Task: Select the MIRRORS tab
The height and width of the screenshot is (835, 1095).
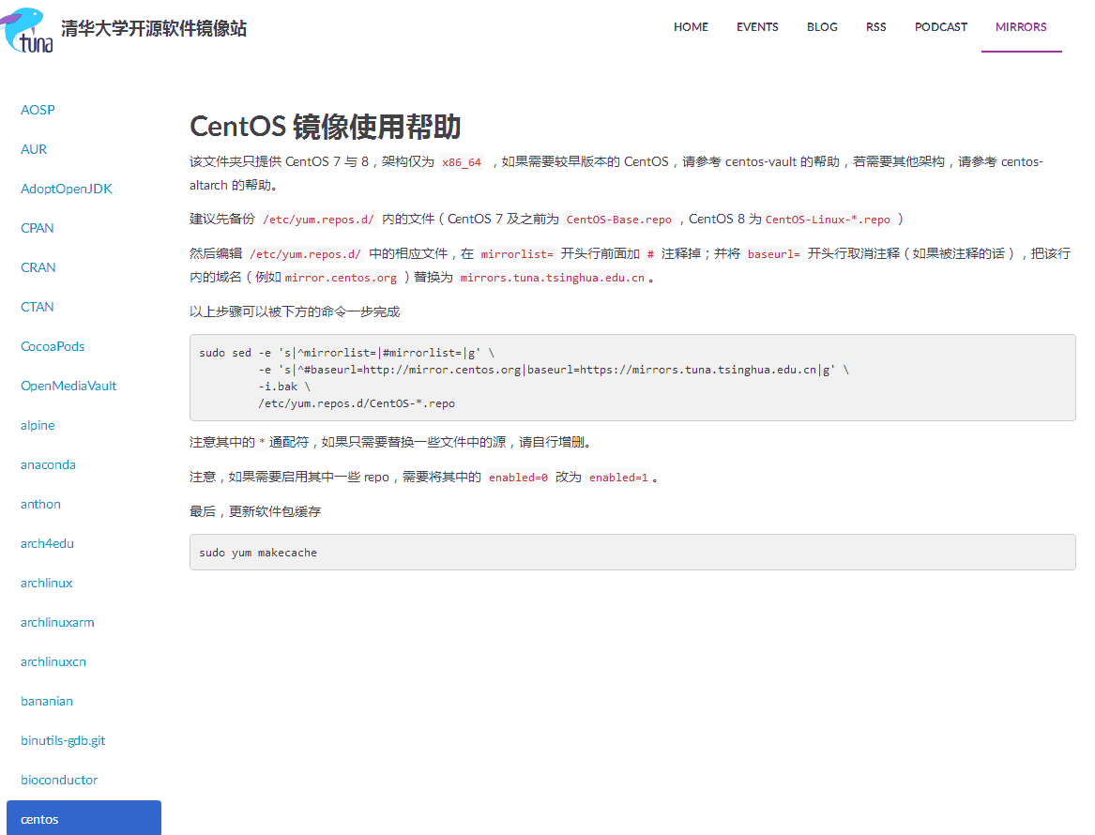Action: coord(1021,26)
